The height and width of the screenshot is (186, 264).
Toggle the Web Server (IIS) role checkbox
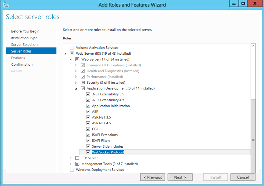(x=72, y=53)
